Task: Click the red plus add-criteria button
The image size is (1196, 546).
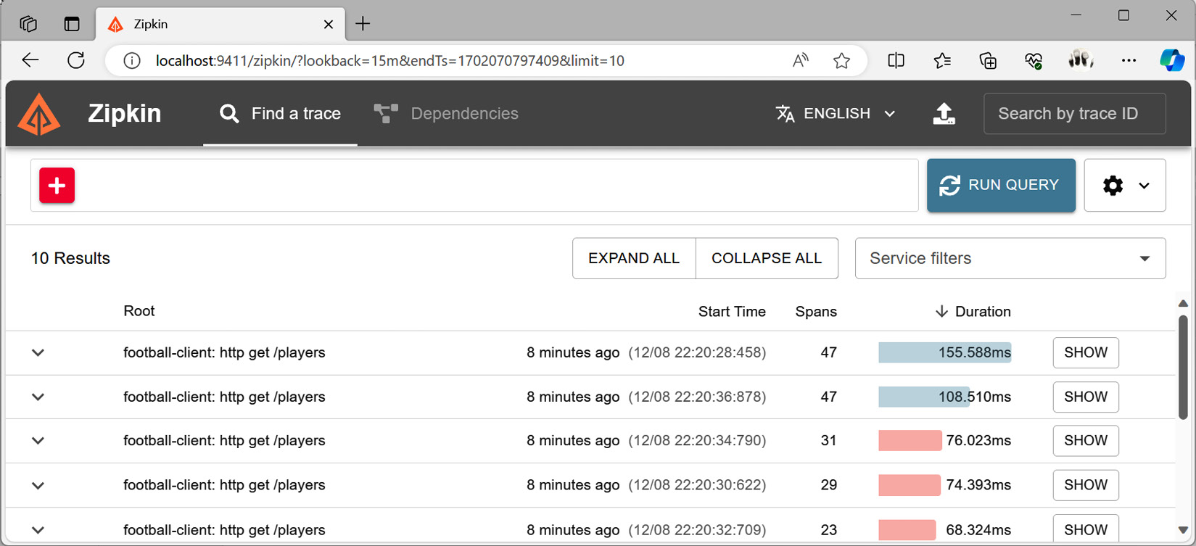Action: coord(57,186)
